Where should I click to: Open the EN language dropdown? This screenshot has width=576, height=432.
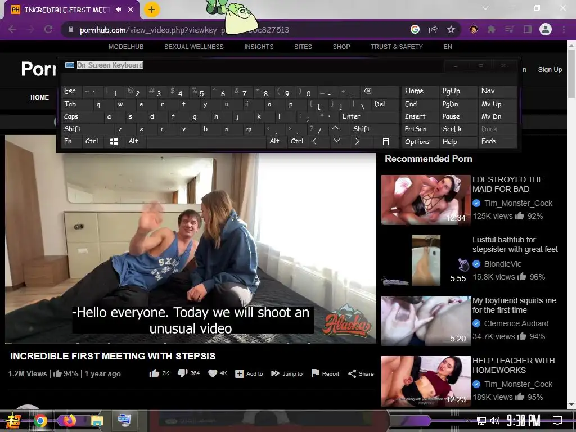pos(447,47)
